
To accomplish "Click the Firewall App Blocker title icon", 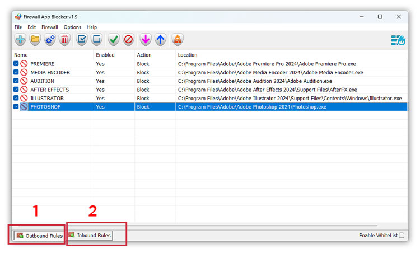I will point(18,17).
